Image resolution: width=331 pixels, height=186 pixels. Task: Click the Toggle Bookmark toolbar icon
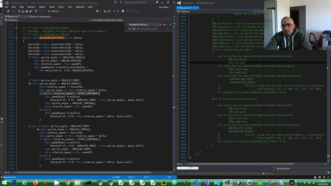[x=123, y=11]
